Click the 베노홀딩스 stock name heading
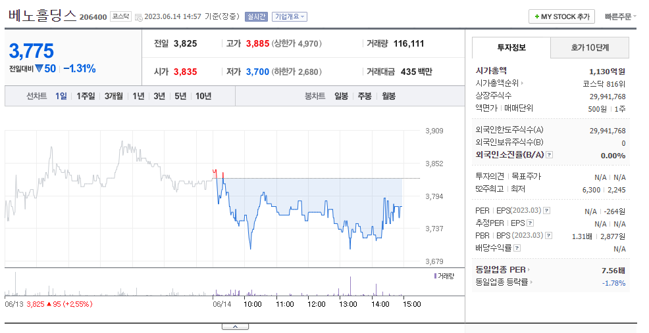 [x=43, y=16]
